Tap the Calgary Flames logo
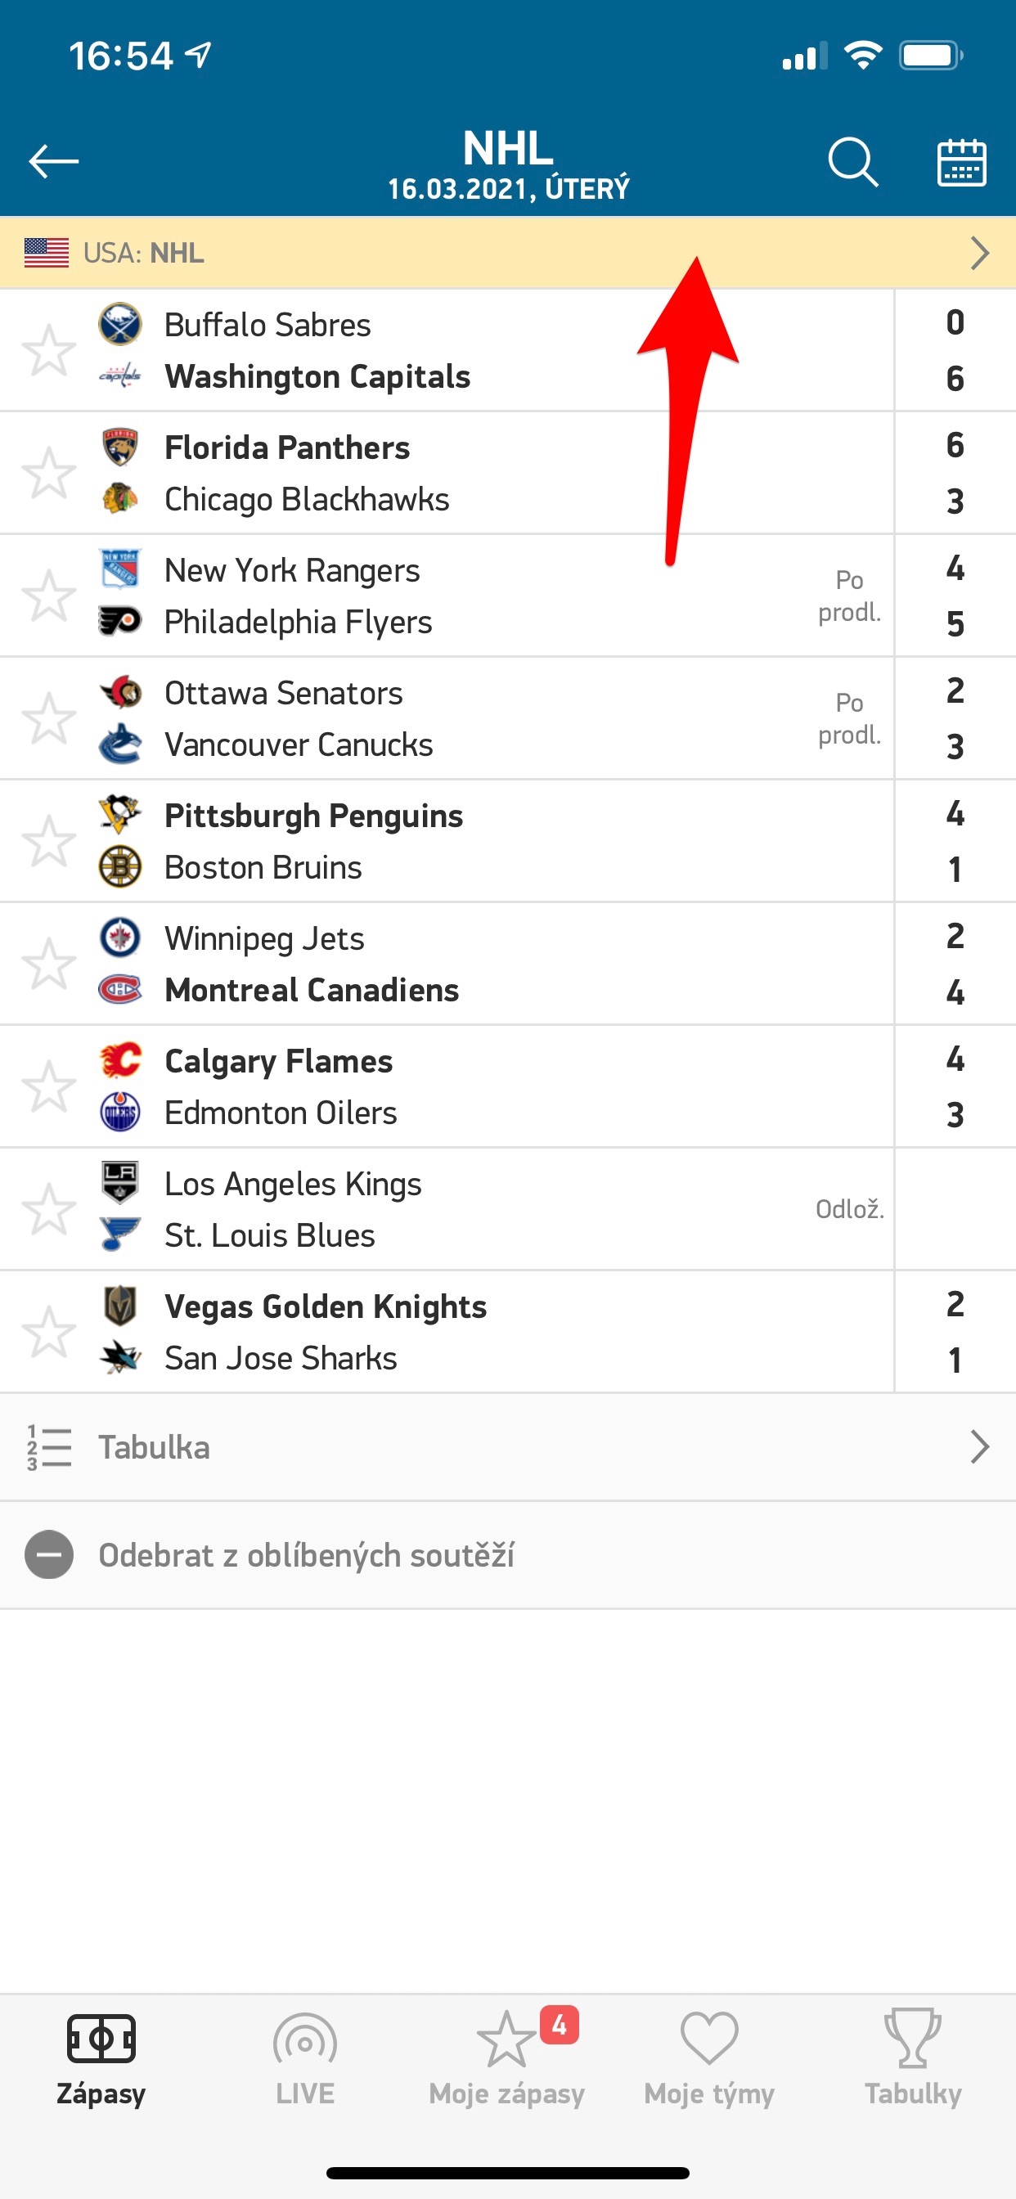This screenshot has width=1016, height=2199. pyautogui.click(x=120, y=1060)
